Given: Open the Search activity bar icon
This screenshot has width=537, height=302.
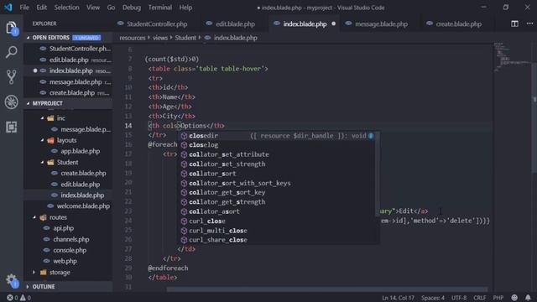Looking at the screenshot, I should pyautogui.click(x=11, y=52).
